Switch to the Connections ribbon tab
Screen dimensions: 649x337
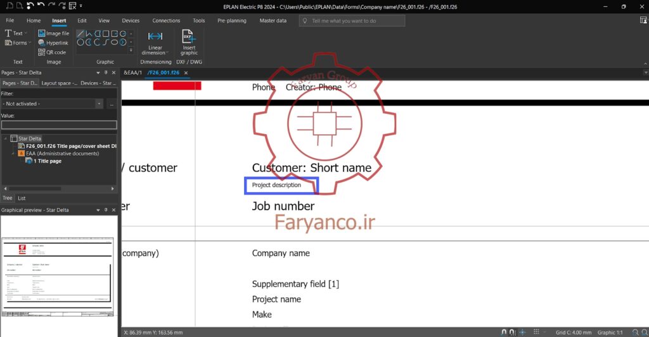[166, 20]
